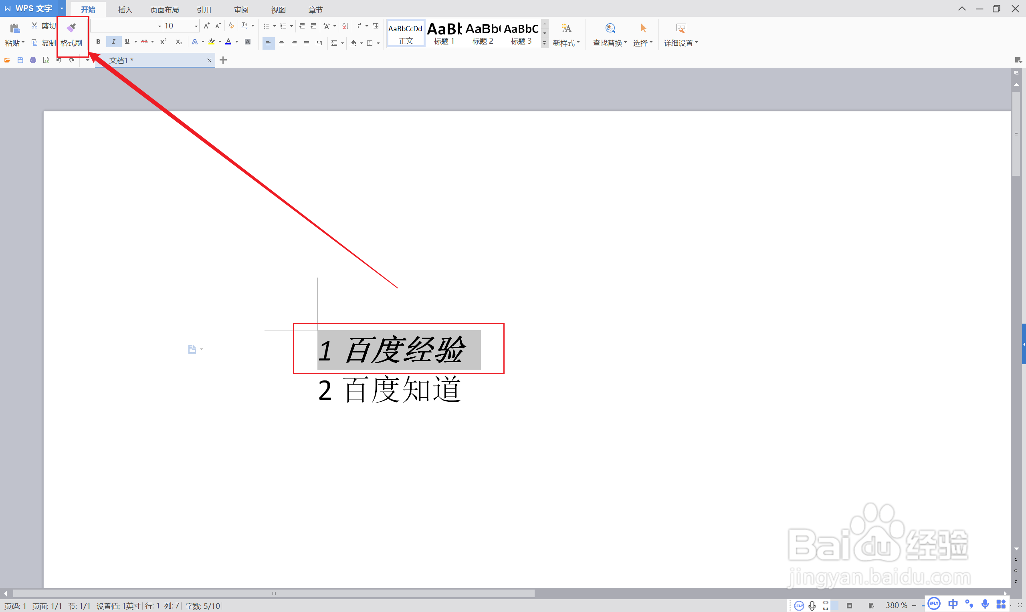The height and width of the screenshot is (612, 1026).
Task: Toggle Underline formatting
Action: 127,42
